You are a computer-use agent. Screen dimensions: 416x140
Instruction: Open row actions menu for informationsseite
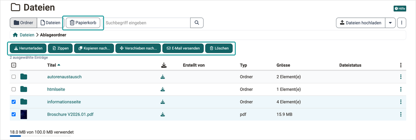tap(400, 102)
